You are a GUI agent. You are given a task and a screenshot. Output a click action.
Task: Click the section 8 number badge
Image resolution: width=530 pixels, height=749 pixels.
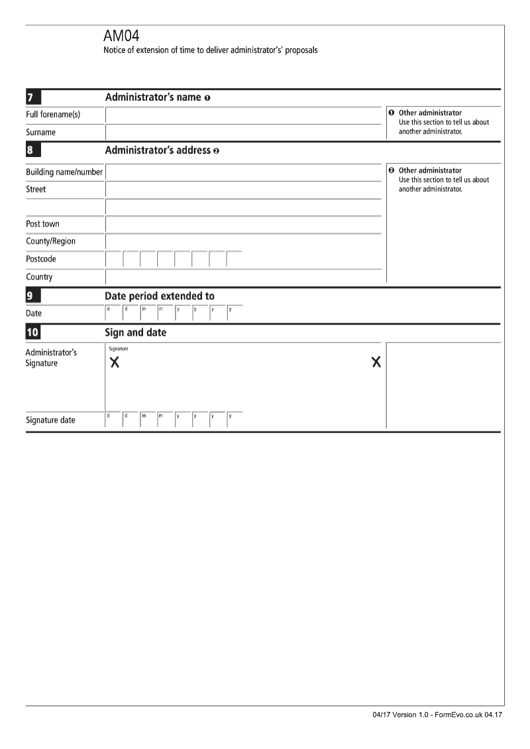point(33,150)
